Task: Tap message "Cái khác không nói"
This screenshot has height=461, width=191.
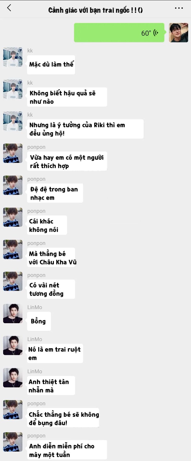Action: (x=47, y=225)
